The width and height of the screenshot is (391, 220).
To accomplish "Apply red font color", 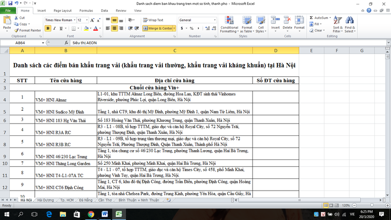I will (x=95, y=28).
